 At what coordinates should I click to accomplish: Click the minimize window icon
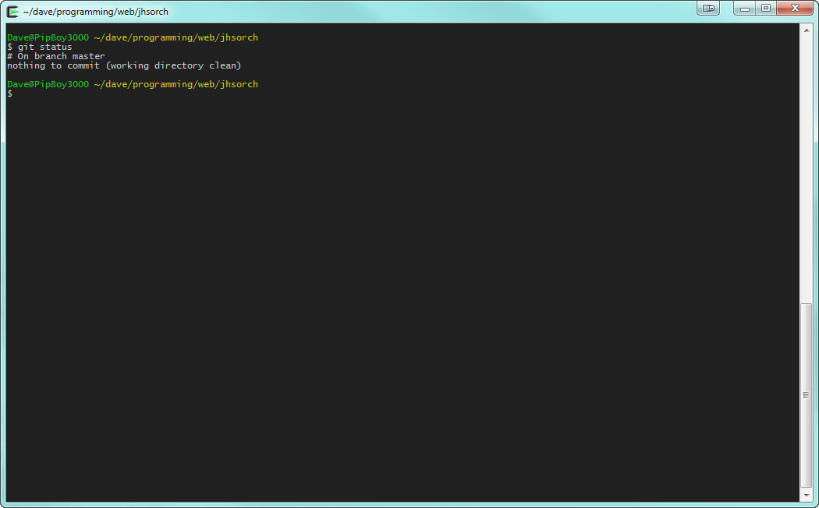click(x=743, y=8)
